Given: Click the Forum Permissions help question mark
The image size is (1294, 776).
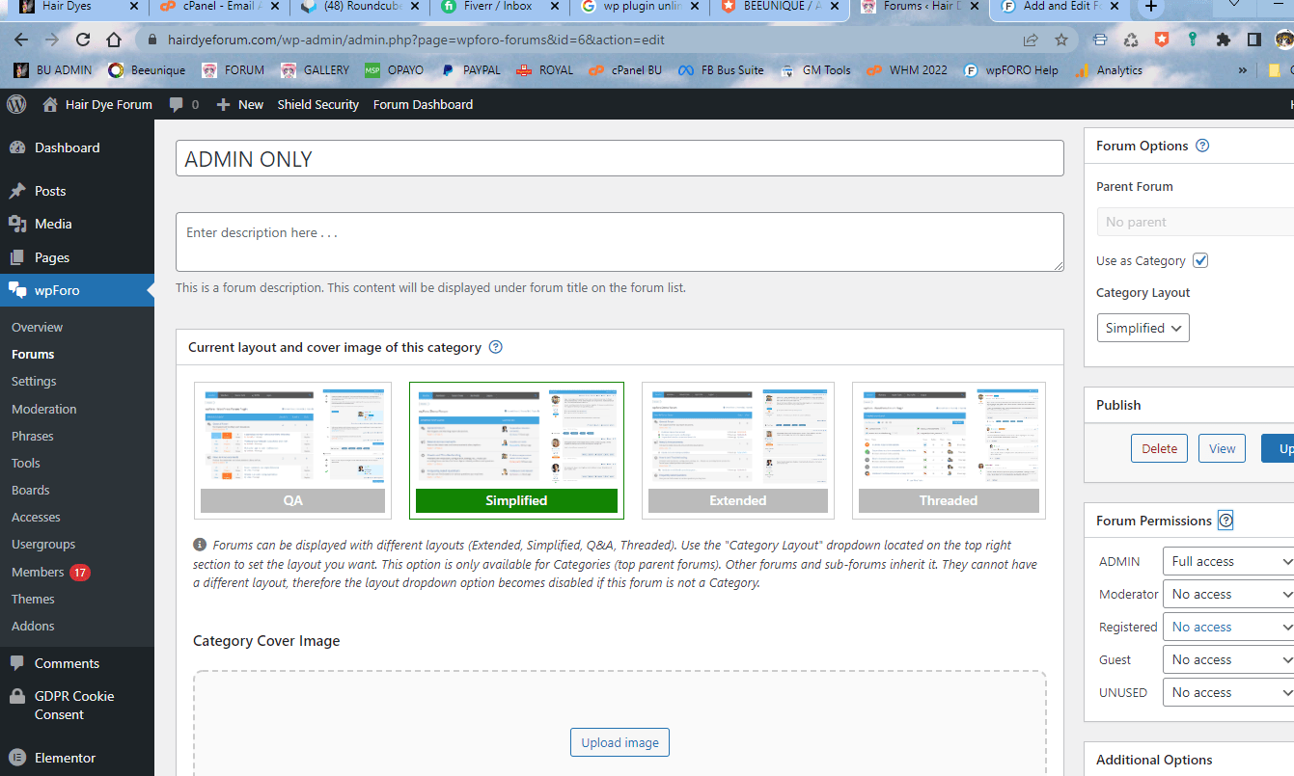Looking at the screenshot, I should coord(1225,520).
